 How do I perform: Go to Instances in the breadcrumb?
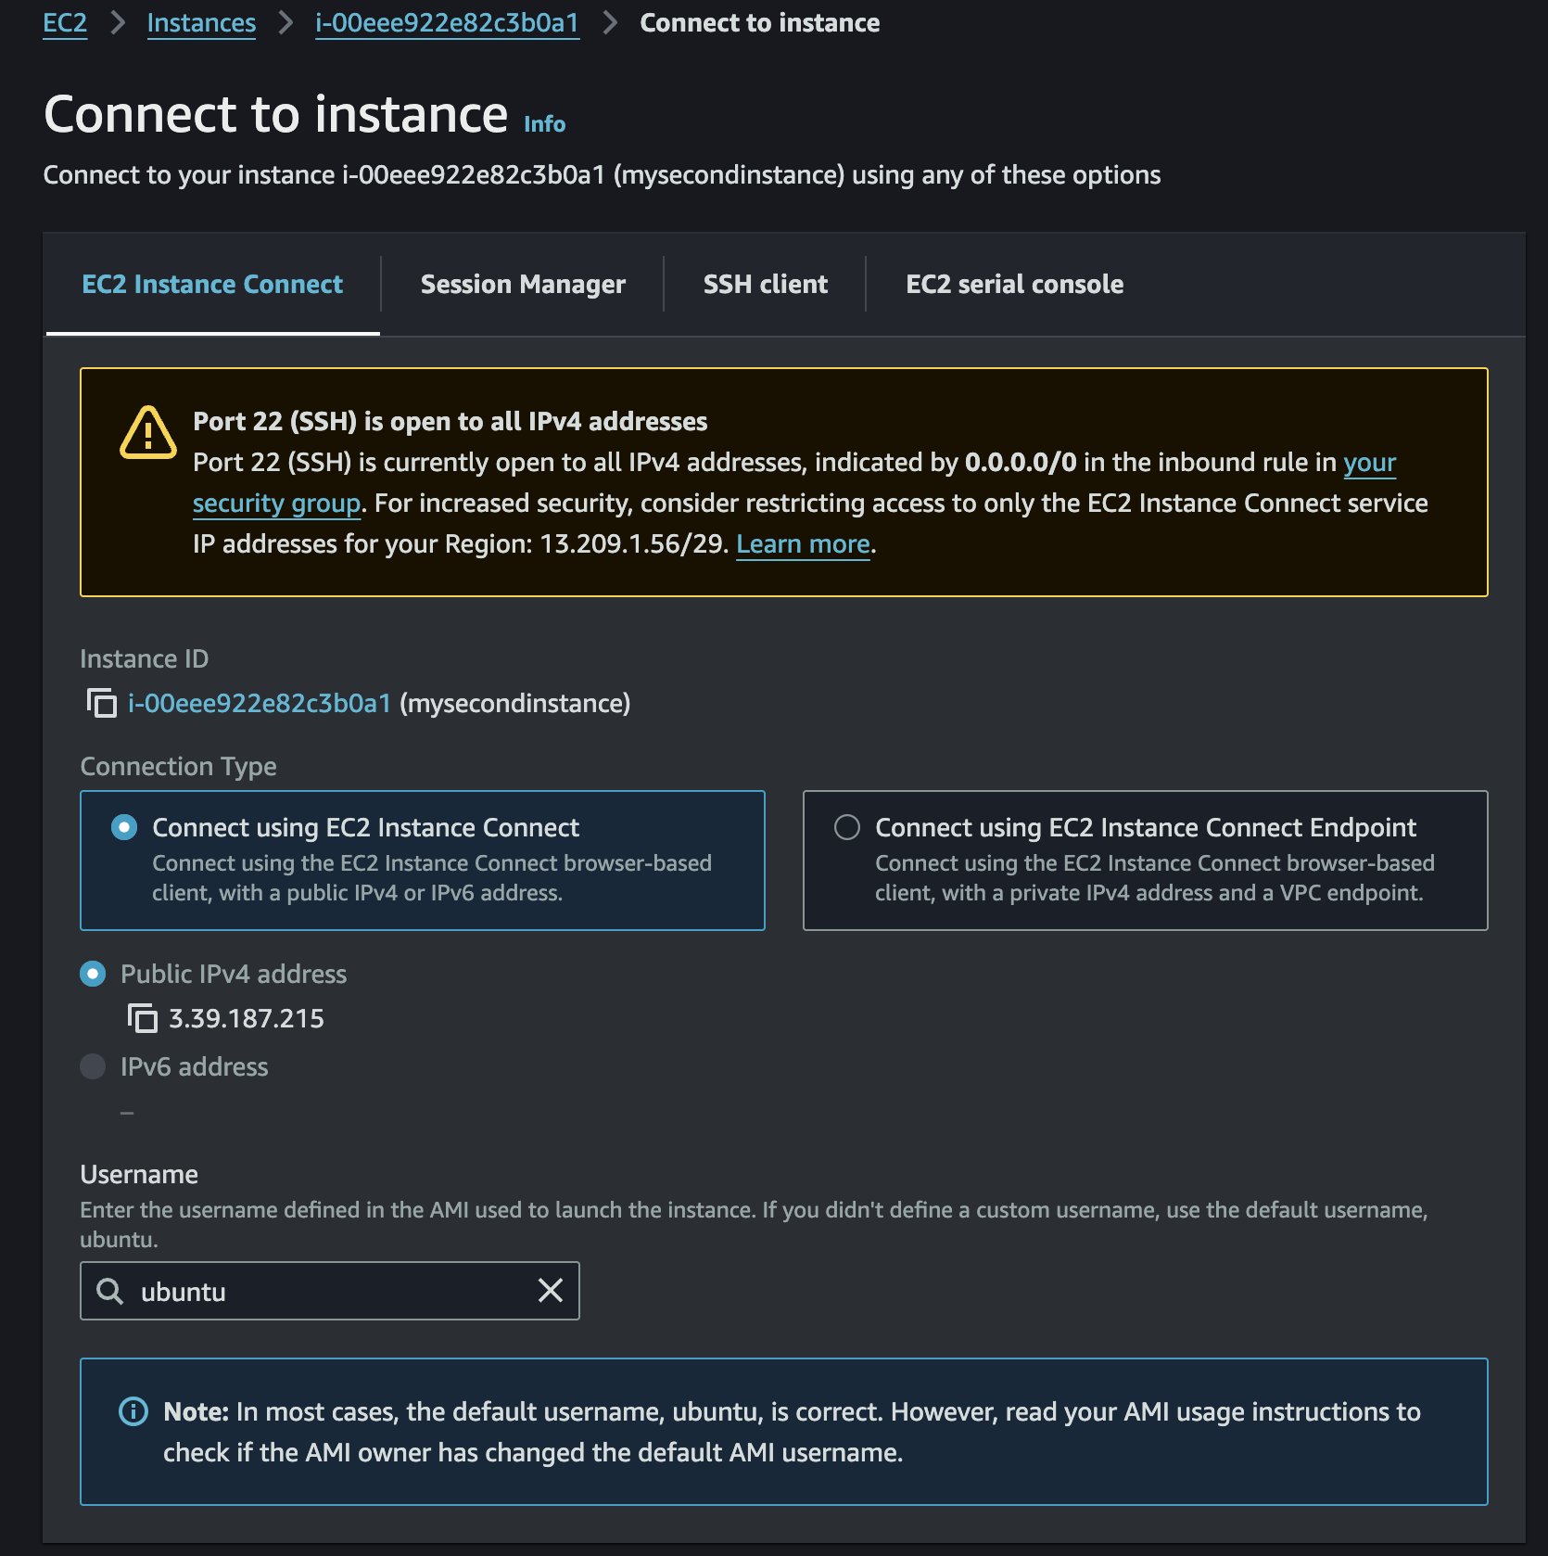coord(201,23)
